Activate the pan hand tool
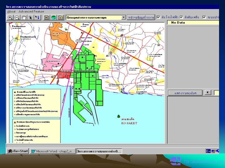This screenshot has height=168, width=225. coord(24,17)
